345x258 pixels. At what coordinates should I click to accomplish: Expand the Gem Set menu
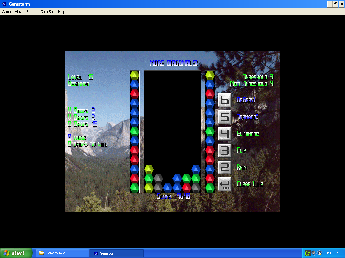pyautogui.click(x=47, y=12)
